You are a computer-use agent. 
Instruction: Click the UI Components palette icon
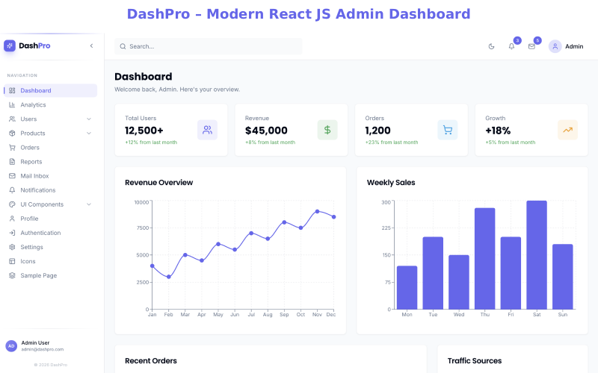(x=12, y=204)
